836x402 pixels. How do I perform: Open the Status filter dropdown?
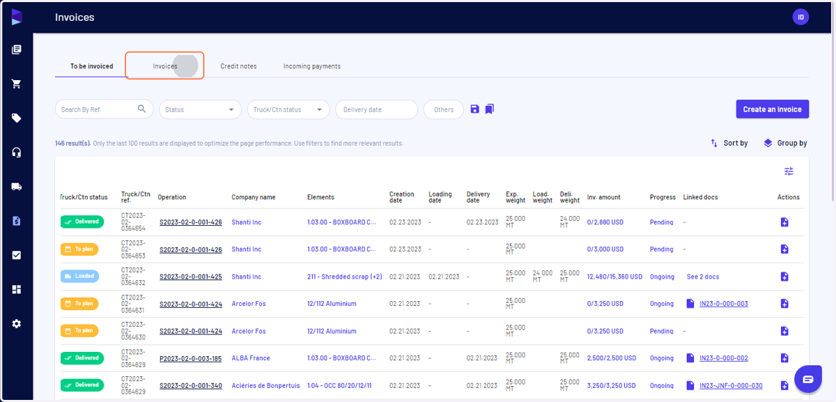[x=200, y=109]
